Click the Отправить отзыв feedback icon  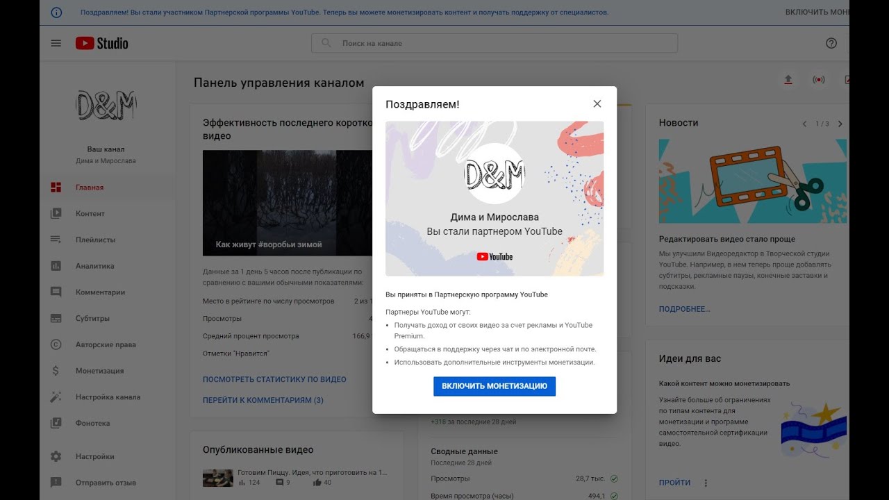56,483
